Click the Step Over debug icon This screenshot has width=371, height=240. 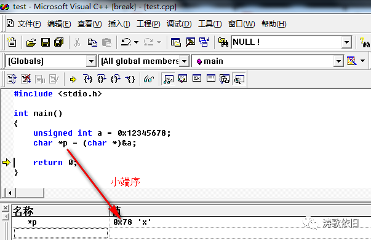(102, 79)
